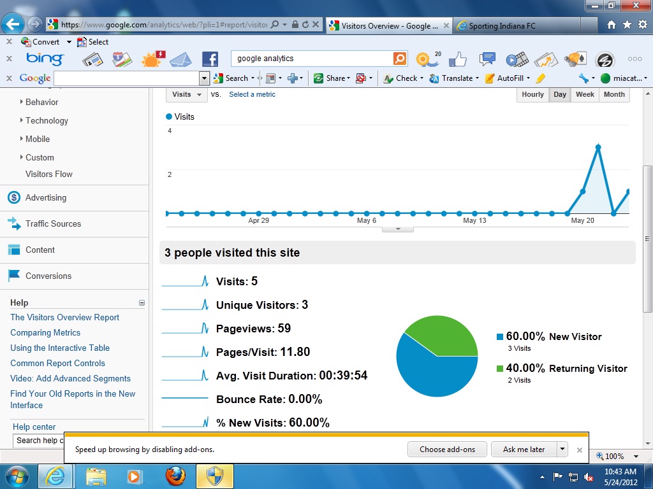Screen dimensions: 653x489
Task: Switch graph view to Month
Action: pyautogui.click(x=614, y=94)
